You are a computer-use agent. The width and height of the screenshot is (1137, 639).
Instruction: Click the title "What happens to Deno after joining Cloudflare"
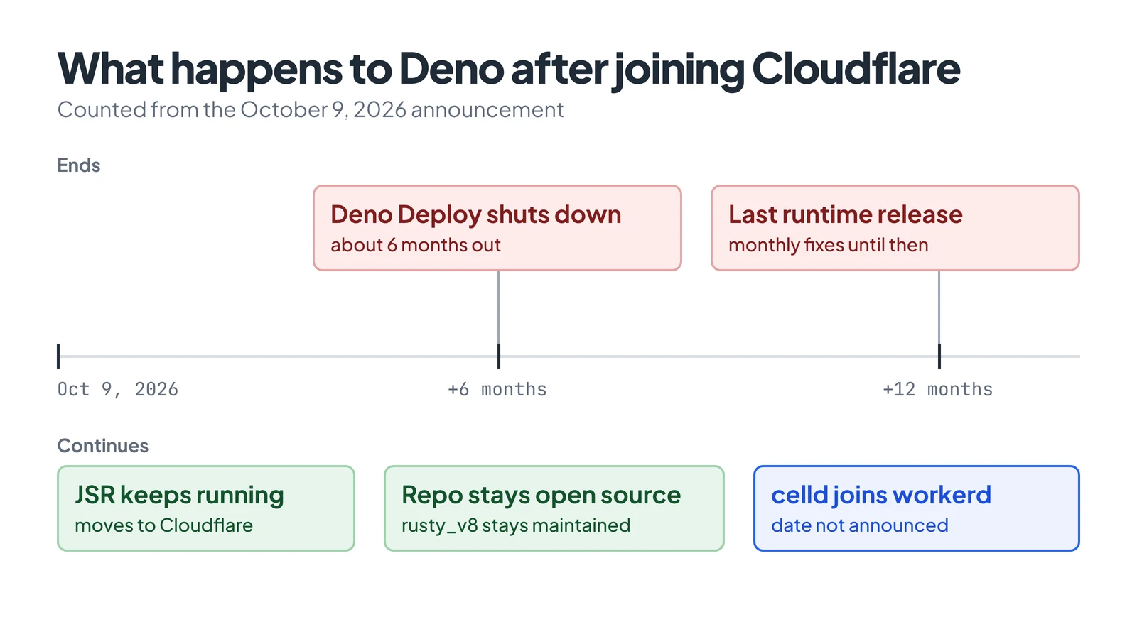508,70
